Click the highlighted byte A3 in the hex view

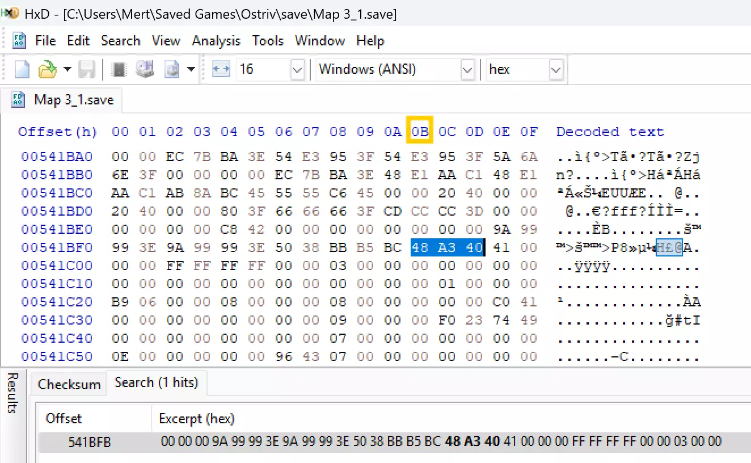[447, 247]
